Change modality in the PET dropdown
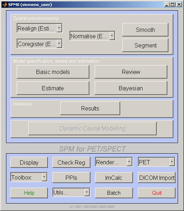Viewport: 184px width, 211px height. [156, 162]
